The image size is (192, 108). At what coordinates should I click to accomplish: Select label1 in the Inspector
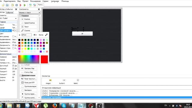click(x=76, y=82)
